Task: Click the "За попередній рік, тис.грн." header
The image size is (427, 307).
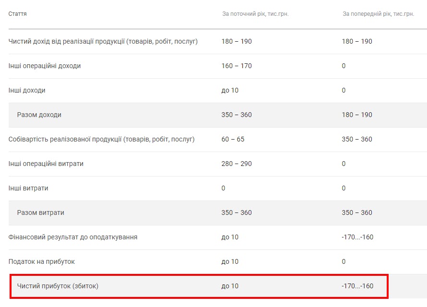Action: [x=378, y=14]
